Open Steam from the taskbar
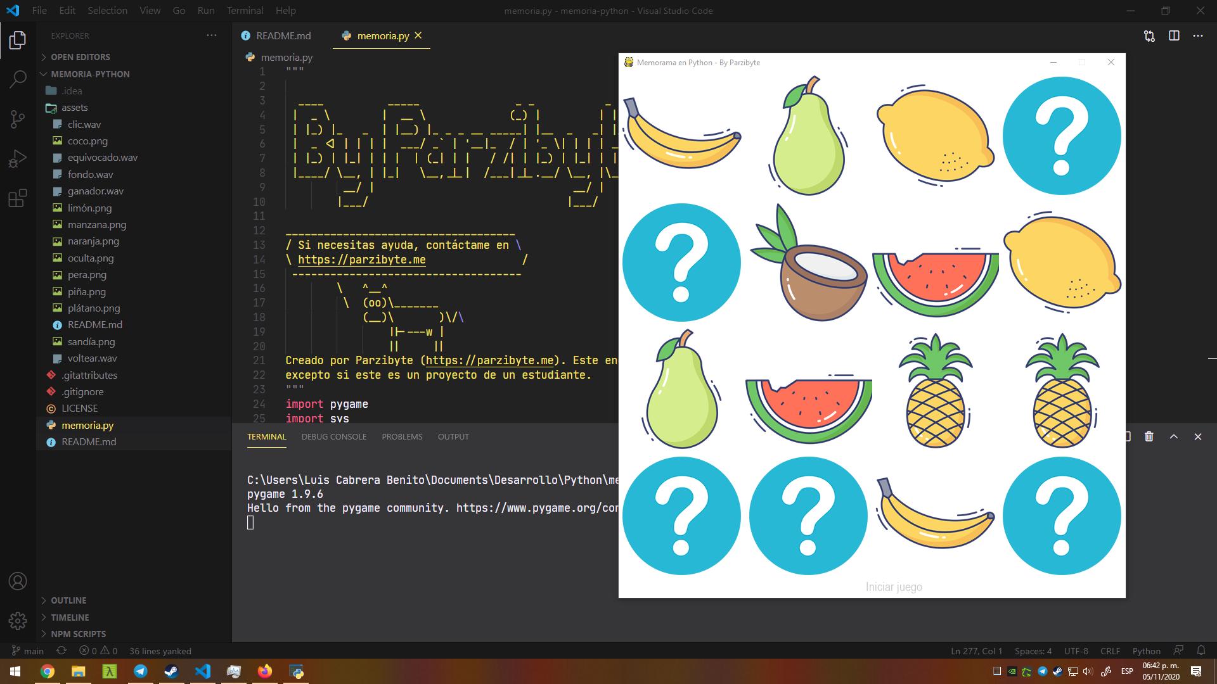This screenshot has height=684, width=1217. click(x=171, y=671)
